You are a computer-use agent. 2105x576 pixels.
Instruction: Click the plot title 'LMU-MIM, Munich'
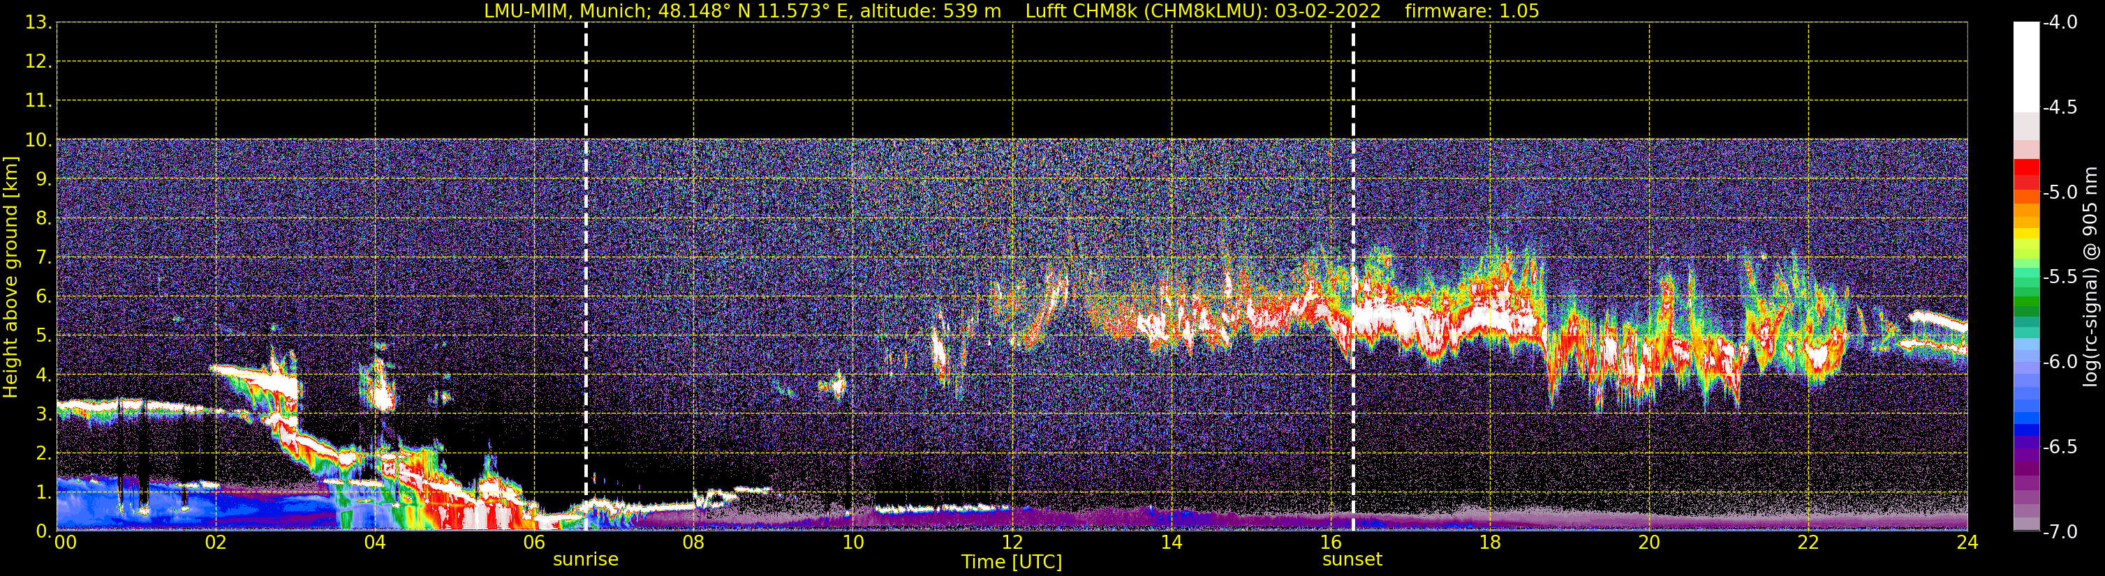pyautogui.click(x=566, y=11)
